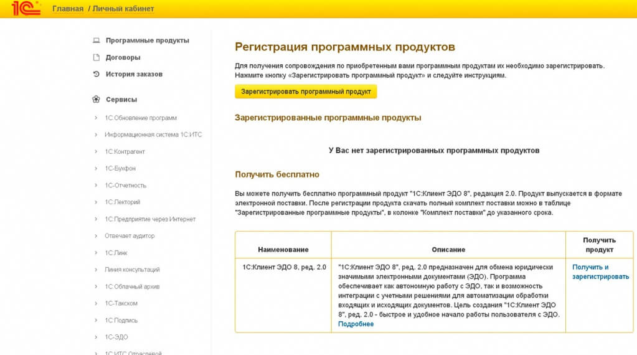This screenshot has width=637, height=355.
Task: Click the 1C logo in the header
Action: tap(26, 8)
